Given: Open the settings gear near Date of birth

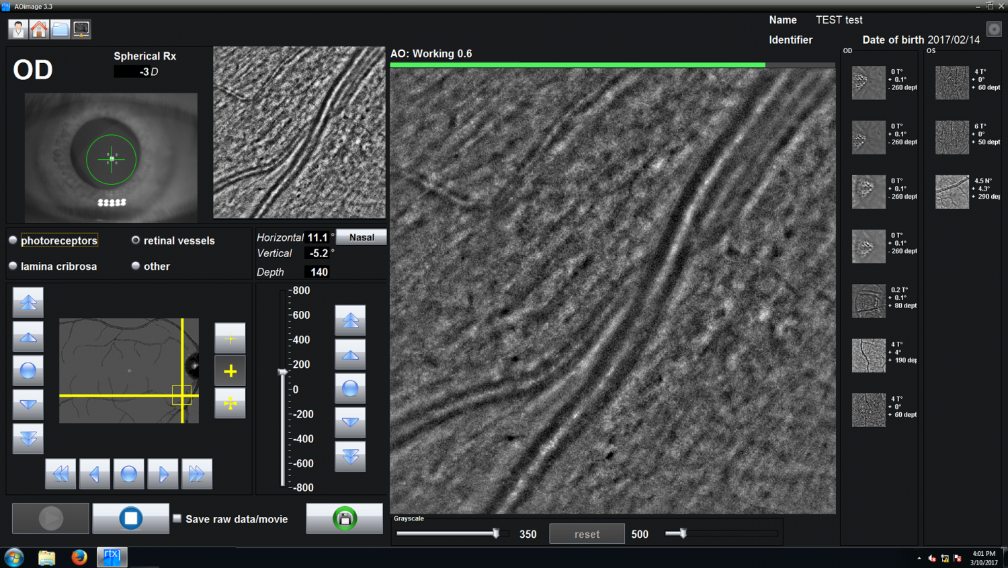Looking at the screenshot, I should (993, 29).
